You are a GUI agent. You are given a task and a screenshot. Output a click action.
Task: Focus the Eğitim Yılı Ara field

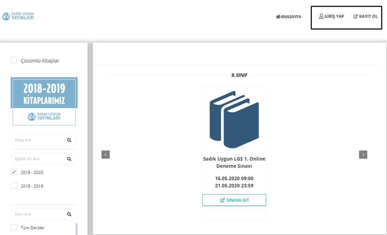(38, 159)
